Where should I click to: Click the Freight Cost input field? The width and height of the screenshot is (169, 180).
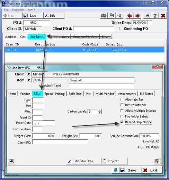[44, 136]
